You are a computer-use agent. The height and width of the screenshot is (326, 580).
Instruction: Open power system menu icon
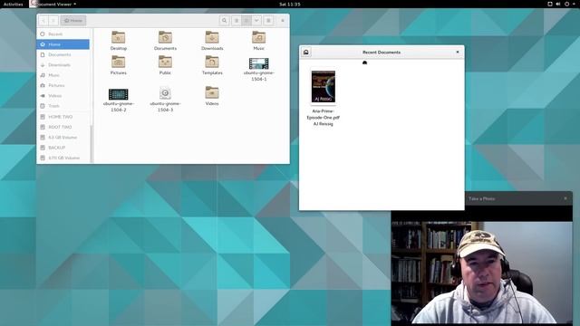(567, 4)
